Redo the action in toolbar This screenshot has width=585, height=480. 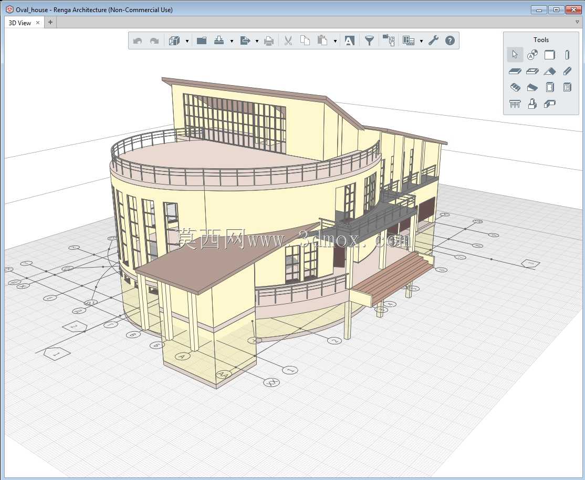click(154, 40)
